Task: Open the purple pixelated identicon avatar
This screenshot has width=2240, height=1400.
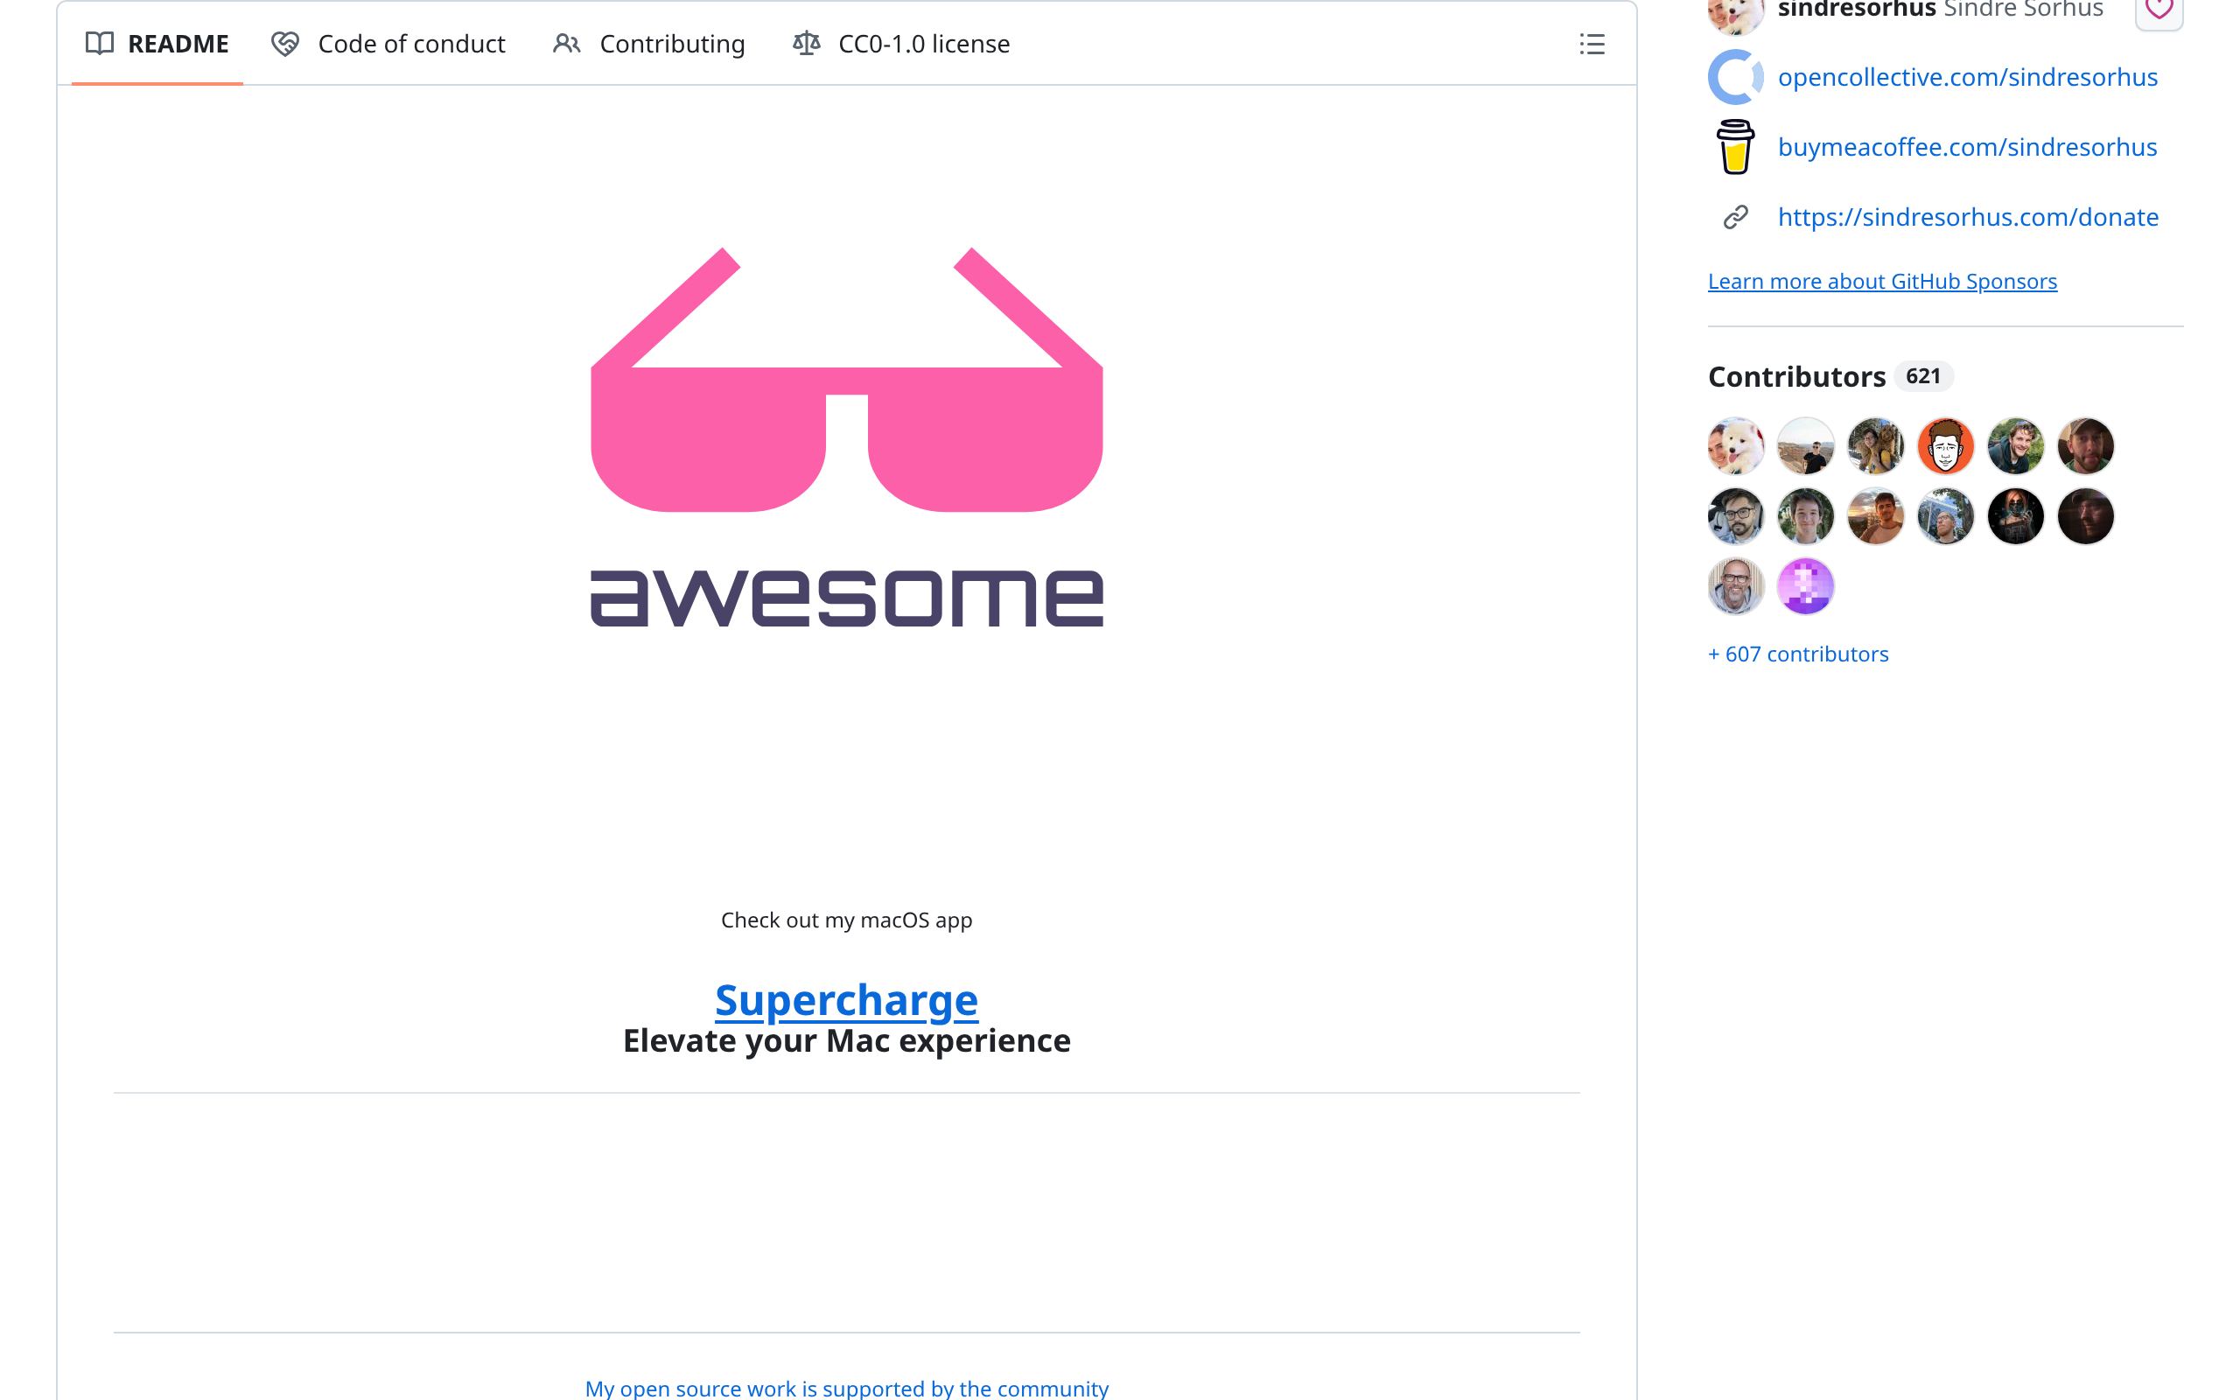Action: coord(1806,586)
